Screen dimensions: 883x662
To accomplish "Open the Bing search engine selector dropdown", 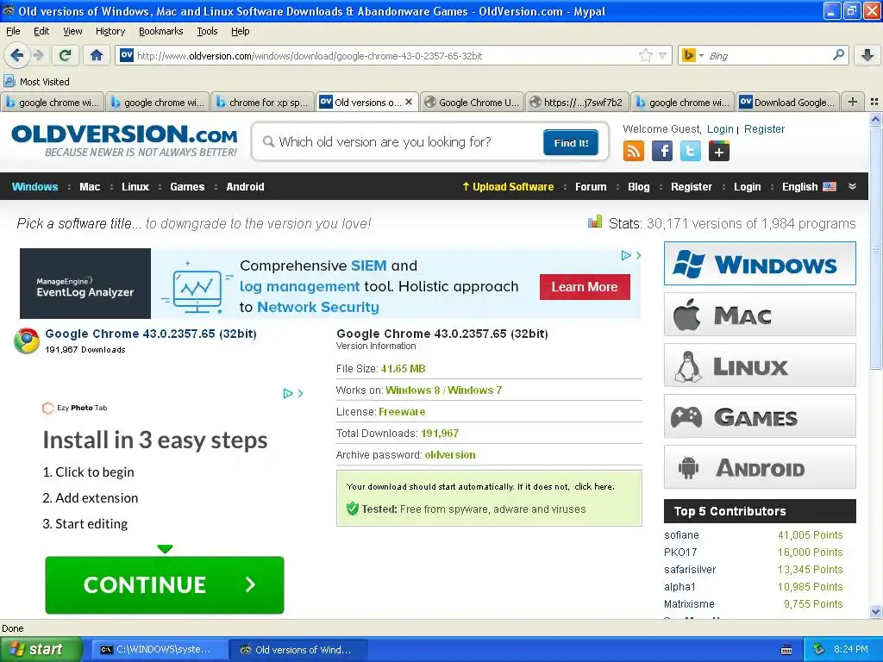I will [701, 55].
